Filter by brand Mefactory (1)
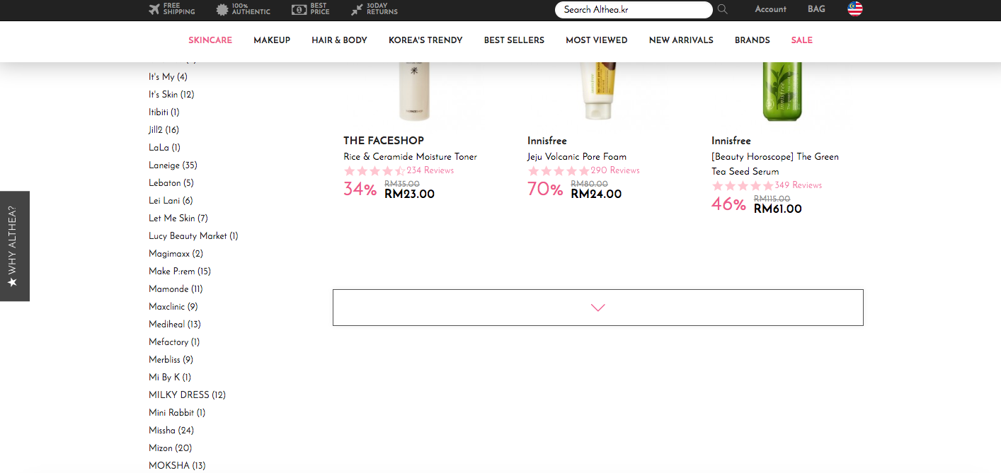Screen dimensions: 1001x473 (174, 342)
